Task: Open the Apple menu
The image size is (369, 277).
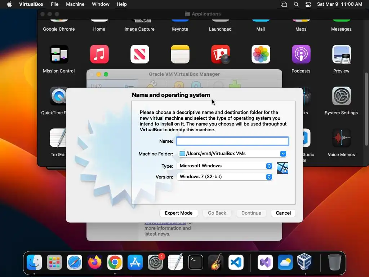Action: coord(9,4)
